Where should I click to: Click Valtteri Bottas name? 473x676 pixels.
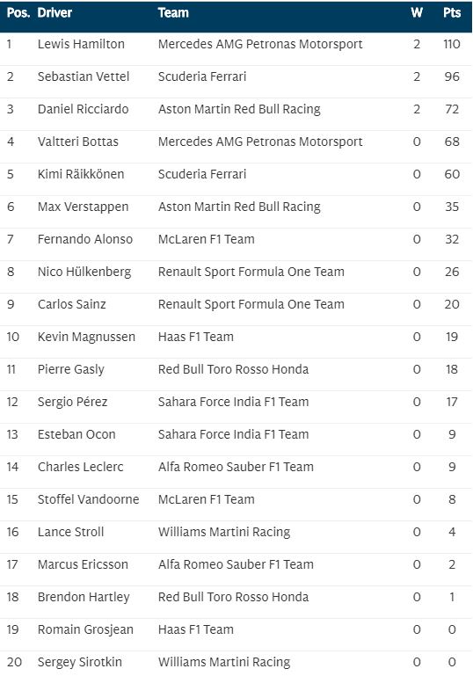[x=78, y=142]
